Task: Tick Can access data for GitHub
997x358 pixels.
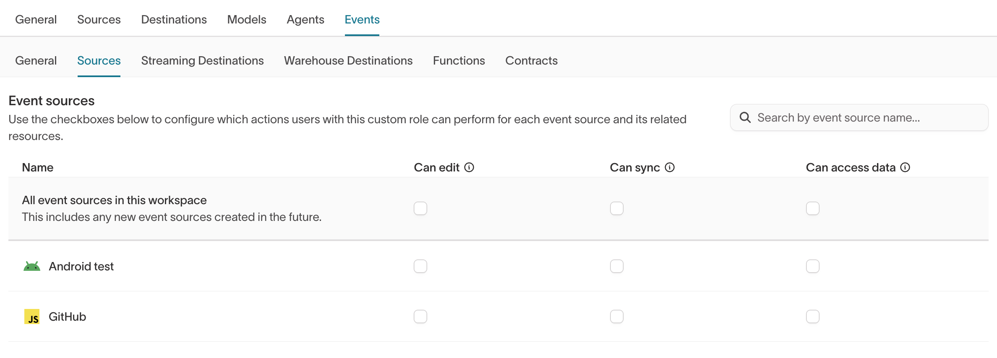Action: point(813,316)
